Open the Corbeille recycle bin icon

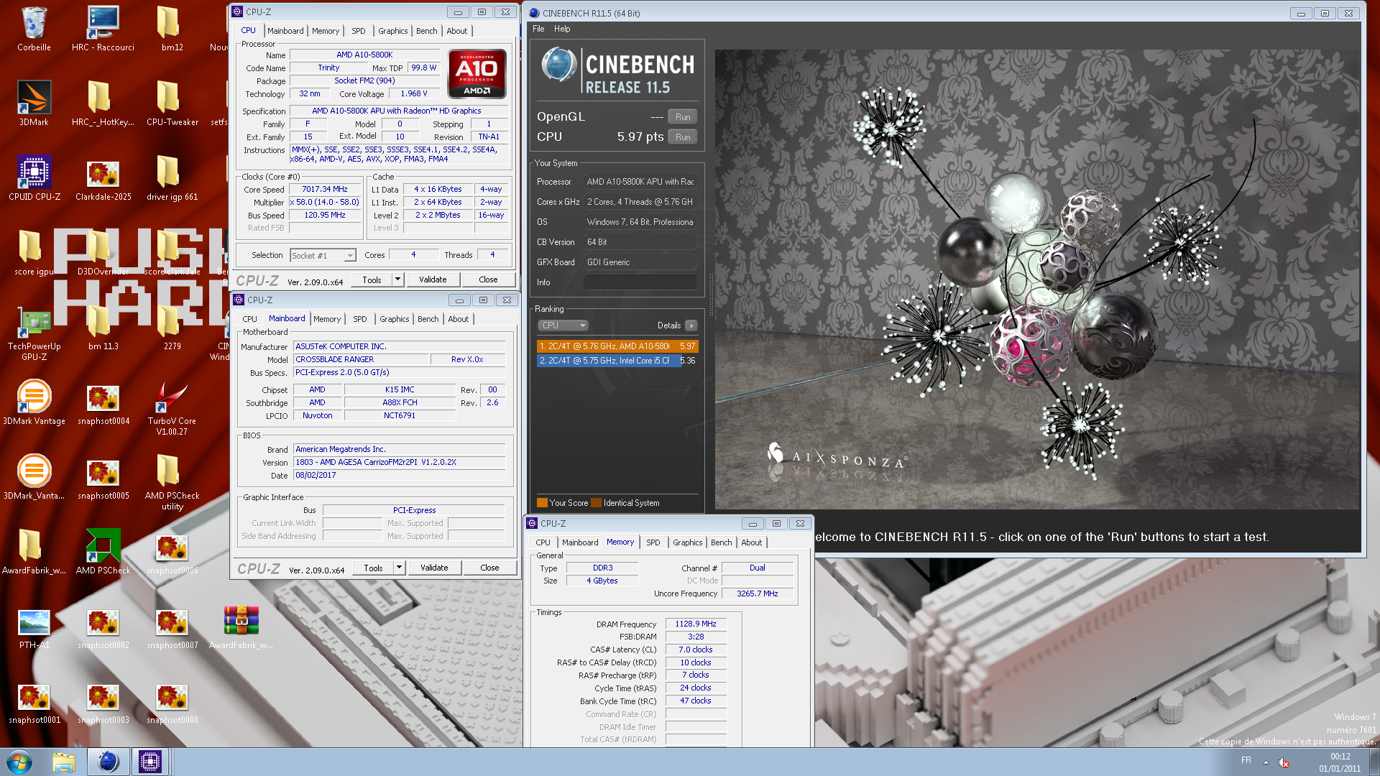pos(34,29)
